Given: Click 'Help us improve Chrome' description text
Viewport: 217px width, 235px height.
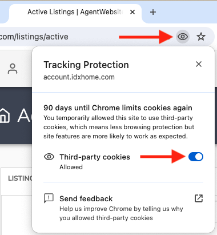Looking at the screenshot, I should pos(121,213).
